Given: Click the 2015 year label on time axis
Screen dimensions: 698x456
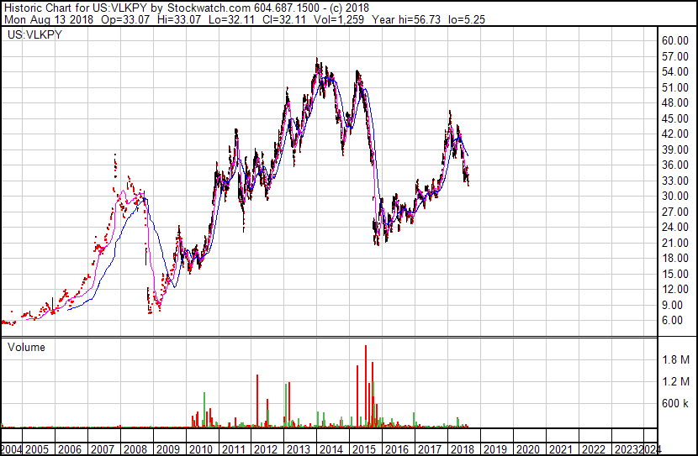Looking at the screenshot, I should 364,449.
